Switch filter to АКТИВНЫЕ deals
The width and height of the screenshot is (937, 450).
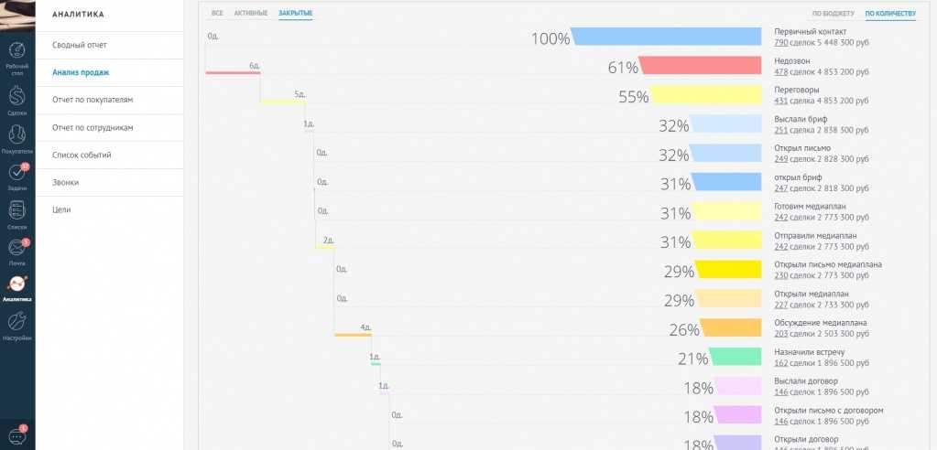pos(251,14)
